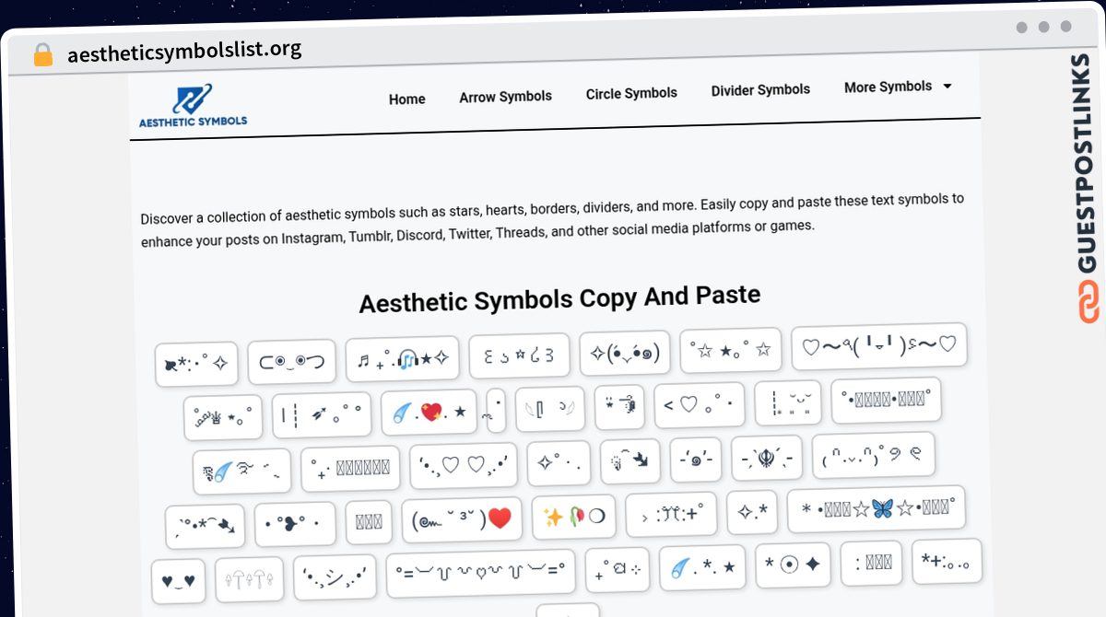Open the Home menu item
The image size is (1106, 617).
pyautogui.click(x=406, y=99)
